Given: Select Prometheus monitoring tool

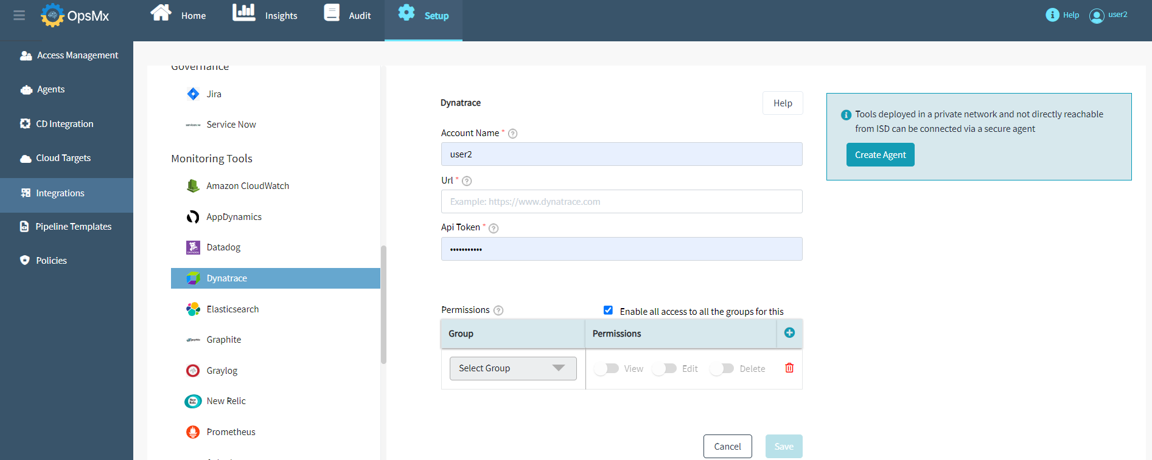Looking at the screenshot, I should [231, 432].
